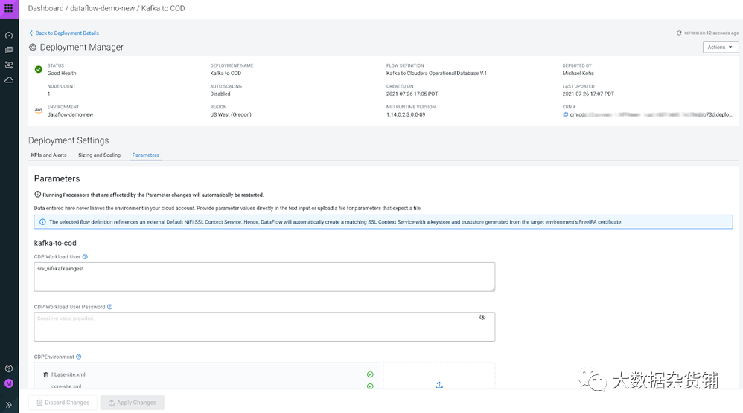Image resolution: width=743 pixels, height=413 pixels.
Task: Open the user profile avatar icon
Action: pyautogui.click(x=9, y=383)
